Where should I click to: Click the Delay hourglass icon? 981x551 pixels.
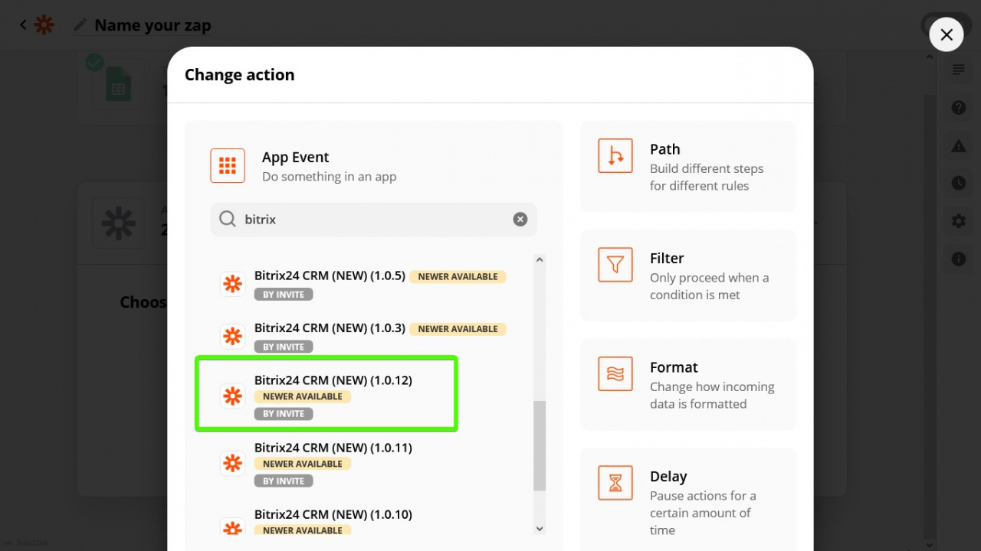pos(615,483)
